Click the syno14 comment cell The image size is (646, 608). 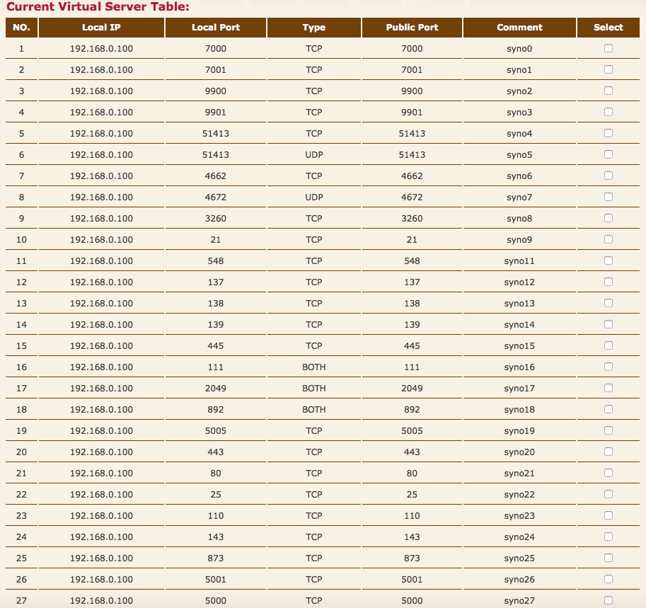(x=519, y=324)
